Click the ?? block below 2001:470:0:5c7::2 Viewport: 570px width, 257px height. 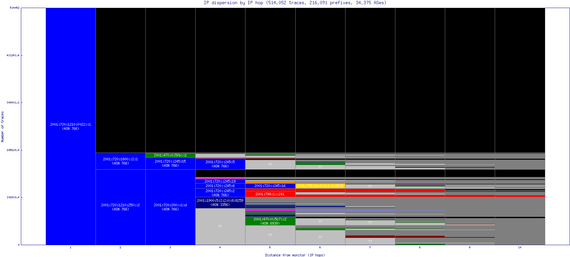pyautogui.click(x=270, y=235)
